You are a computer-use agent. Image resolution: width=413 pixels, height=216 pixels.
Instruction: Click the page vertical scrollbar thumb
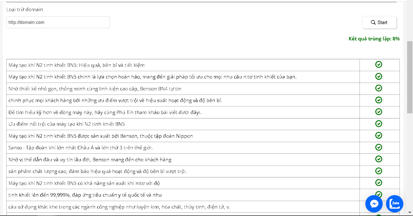click(x=410, y=77)
